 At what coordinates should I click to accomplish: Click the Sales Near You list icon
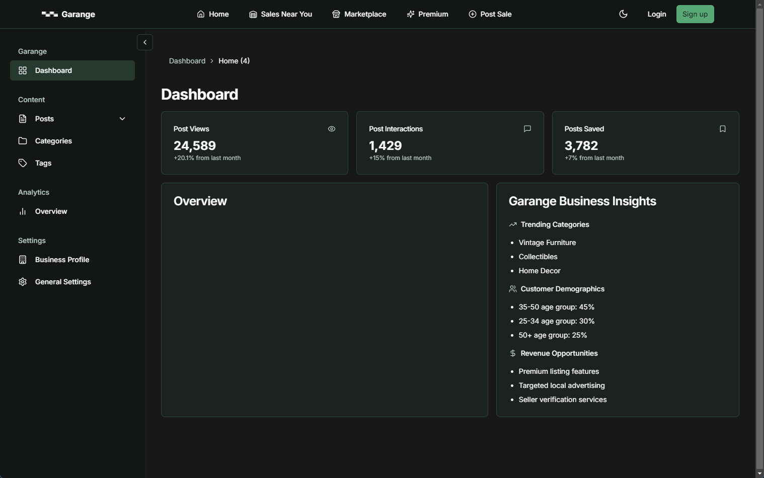coord(253,14)
